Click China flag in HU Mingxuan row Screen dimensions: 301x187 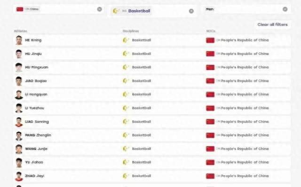[210, 68]
